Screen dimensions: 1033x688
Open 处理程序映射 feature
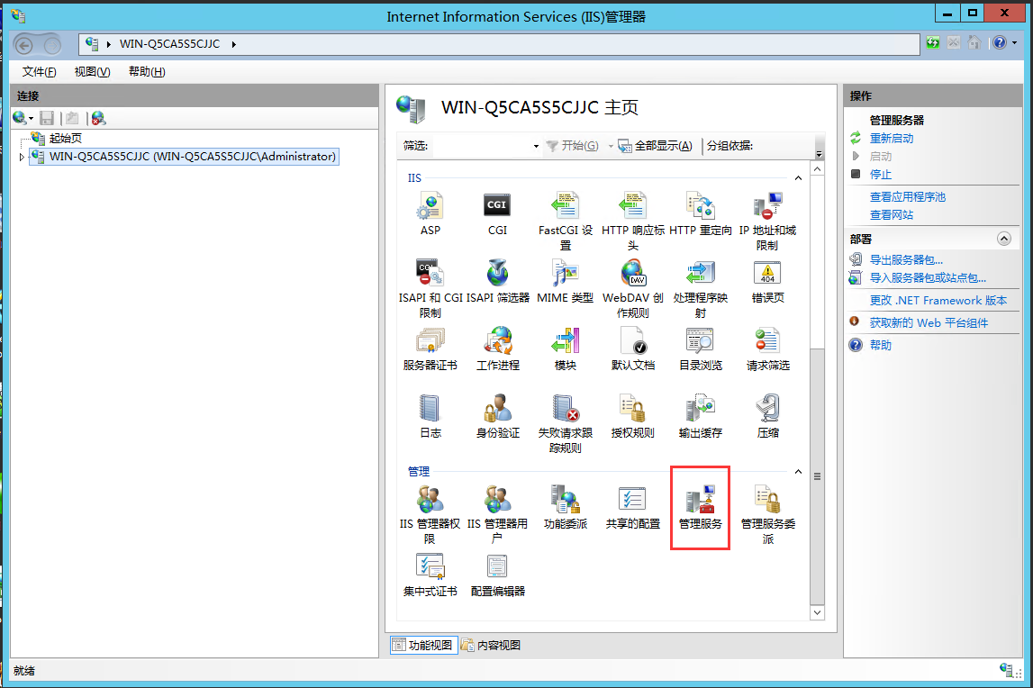701,289
